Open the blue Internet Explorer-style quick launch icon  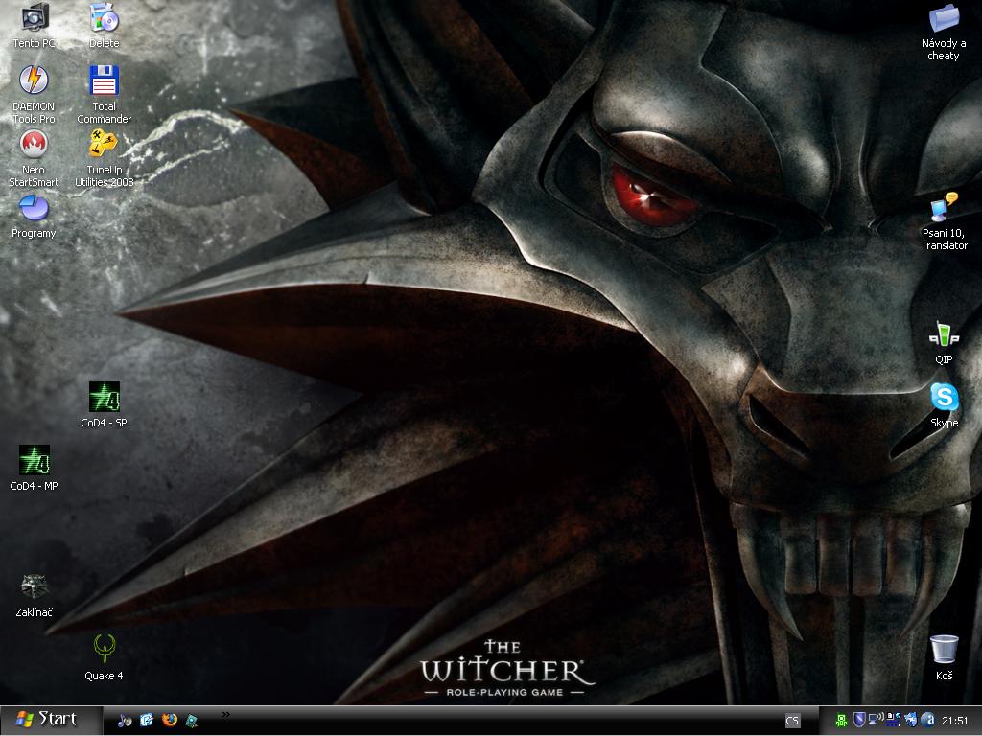click(x=147, y=721)
